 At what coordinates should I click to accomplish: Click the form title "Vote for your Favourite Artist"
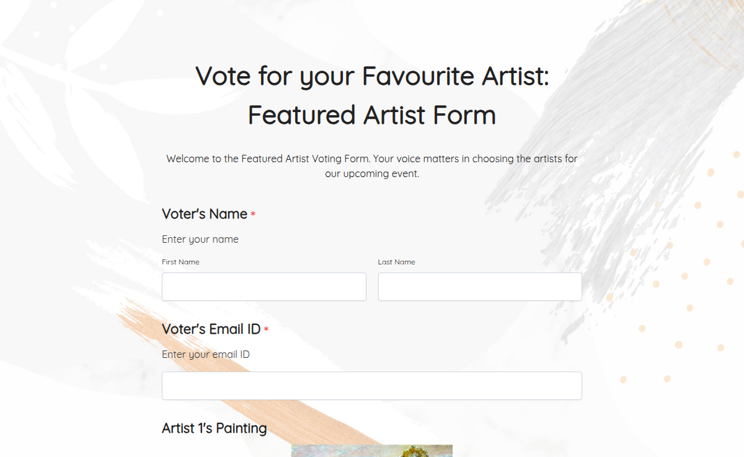tap(372, 76)
